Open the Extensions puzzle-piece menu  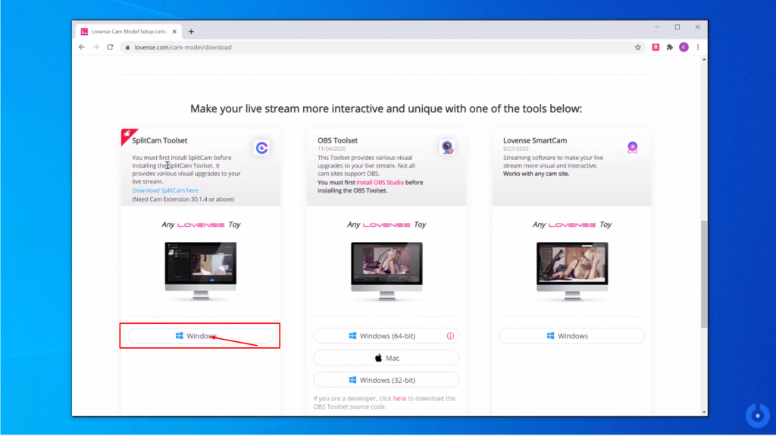point(670,47)
